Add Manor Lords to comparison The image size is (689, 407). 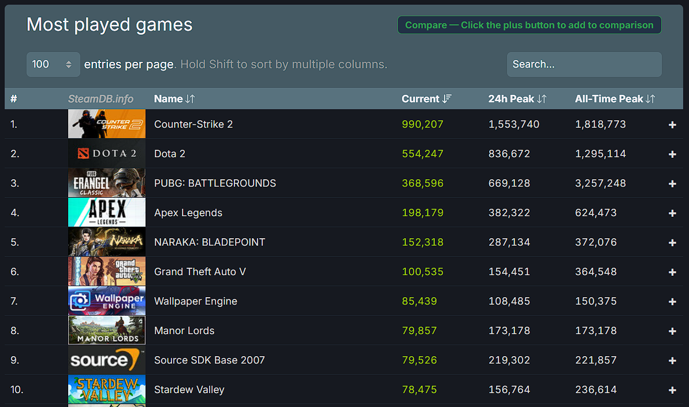tap(672, 331)
